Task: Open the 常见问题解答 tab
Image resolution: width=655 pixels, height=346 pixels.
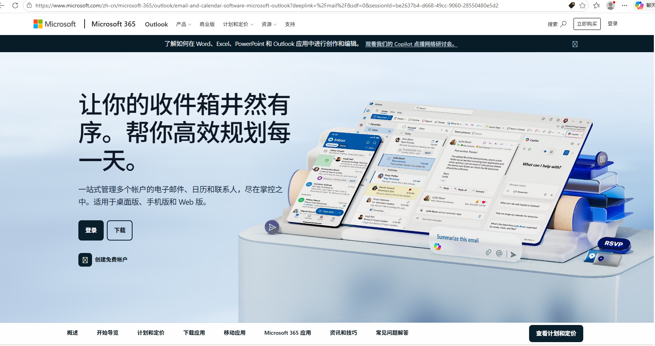Action: 392,333
